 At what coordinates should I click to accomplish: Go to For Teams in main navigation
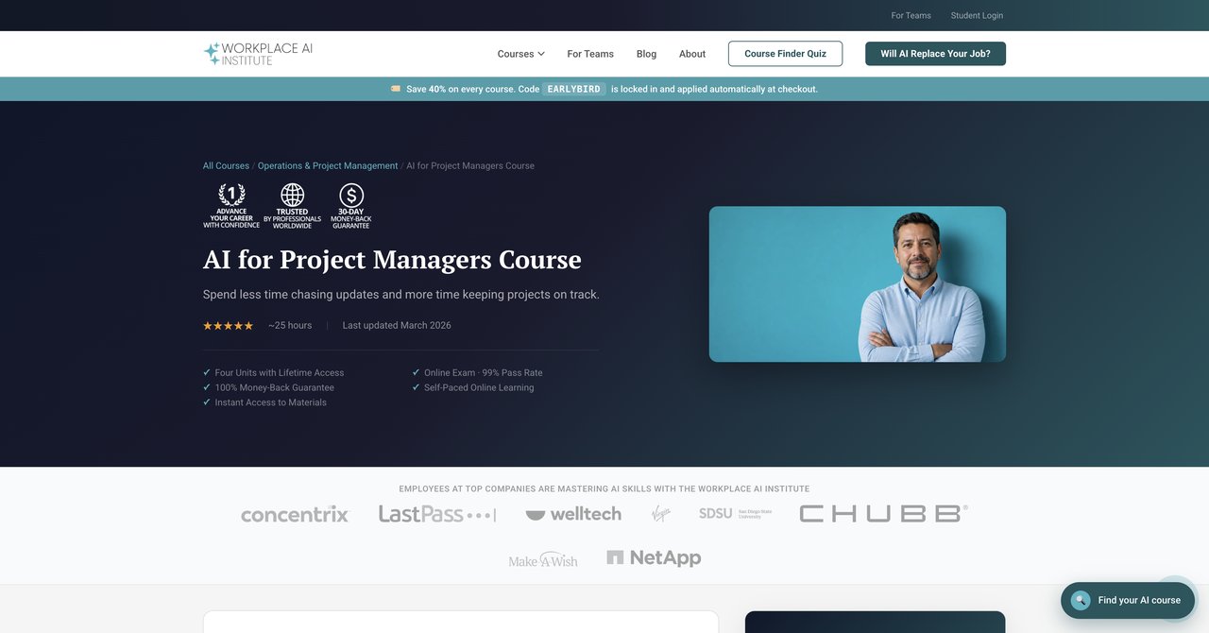click(590, 54)
